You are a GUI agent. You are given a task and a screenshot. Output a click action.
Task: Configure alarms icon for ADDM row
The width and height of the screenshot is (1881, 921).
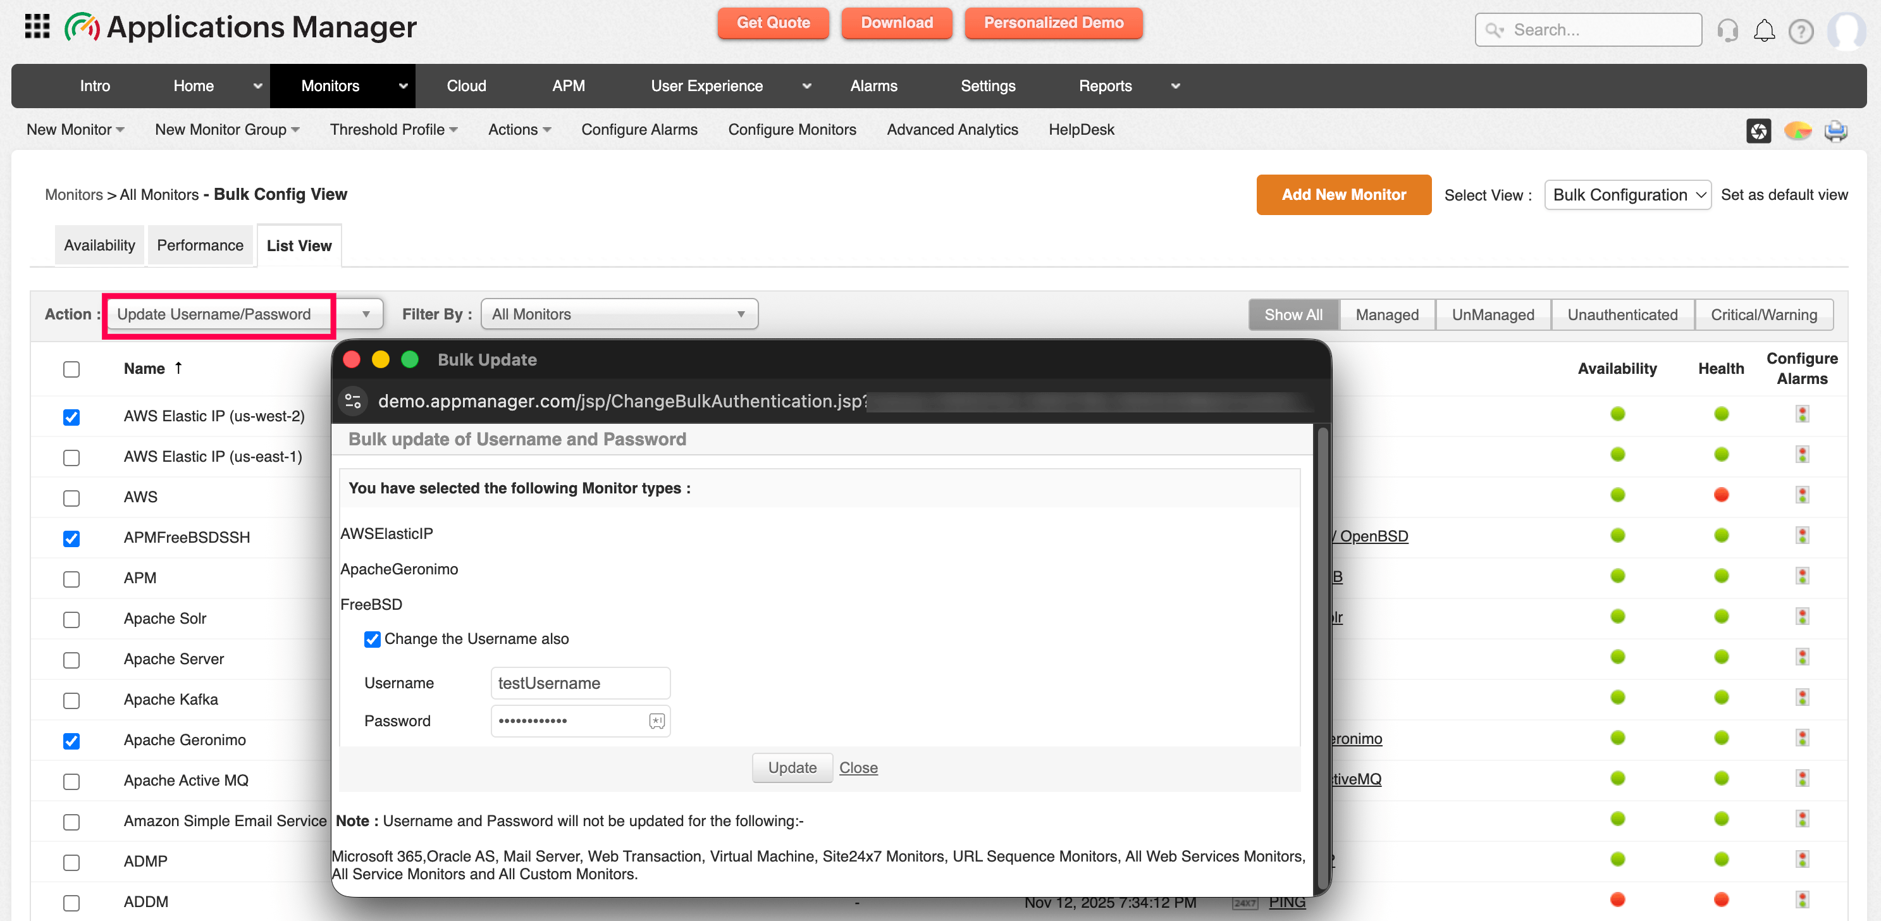1802,900
